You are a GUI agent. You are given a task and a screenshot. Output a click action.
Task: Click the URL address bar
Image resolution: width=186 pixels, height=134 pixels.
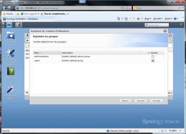click(69, 8)
